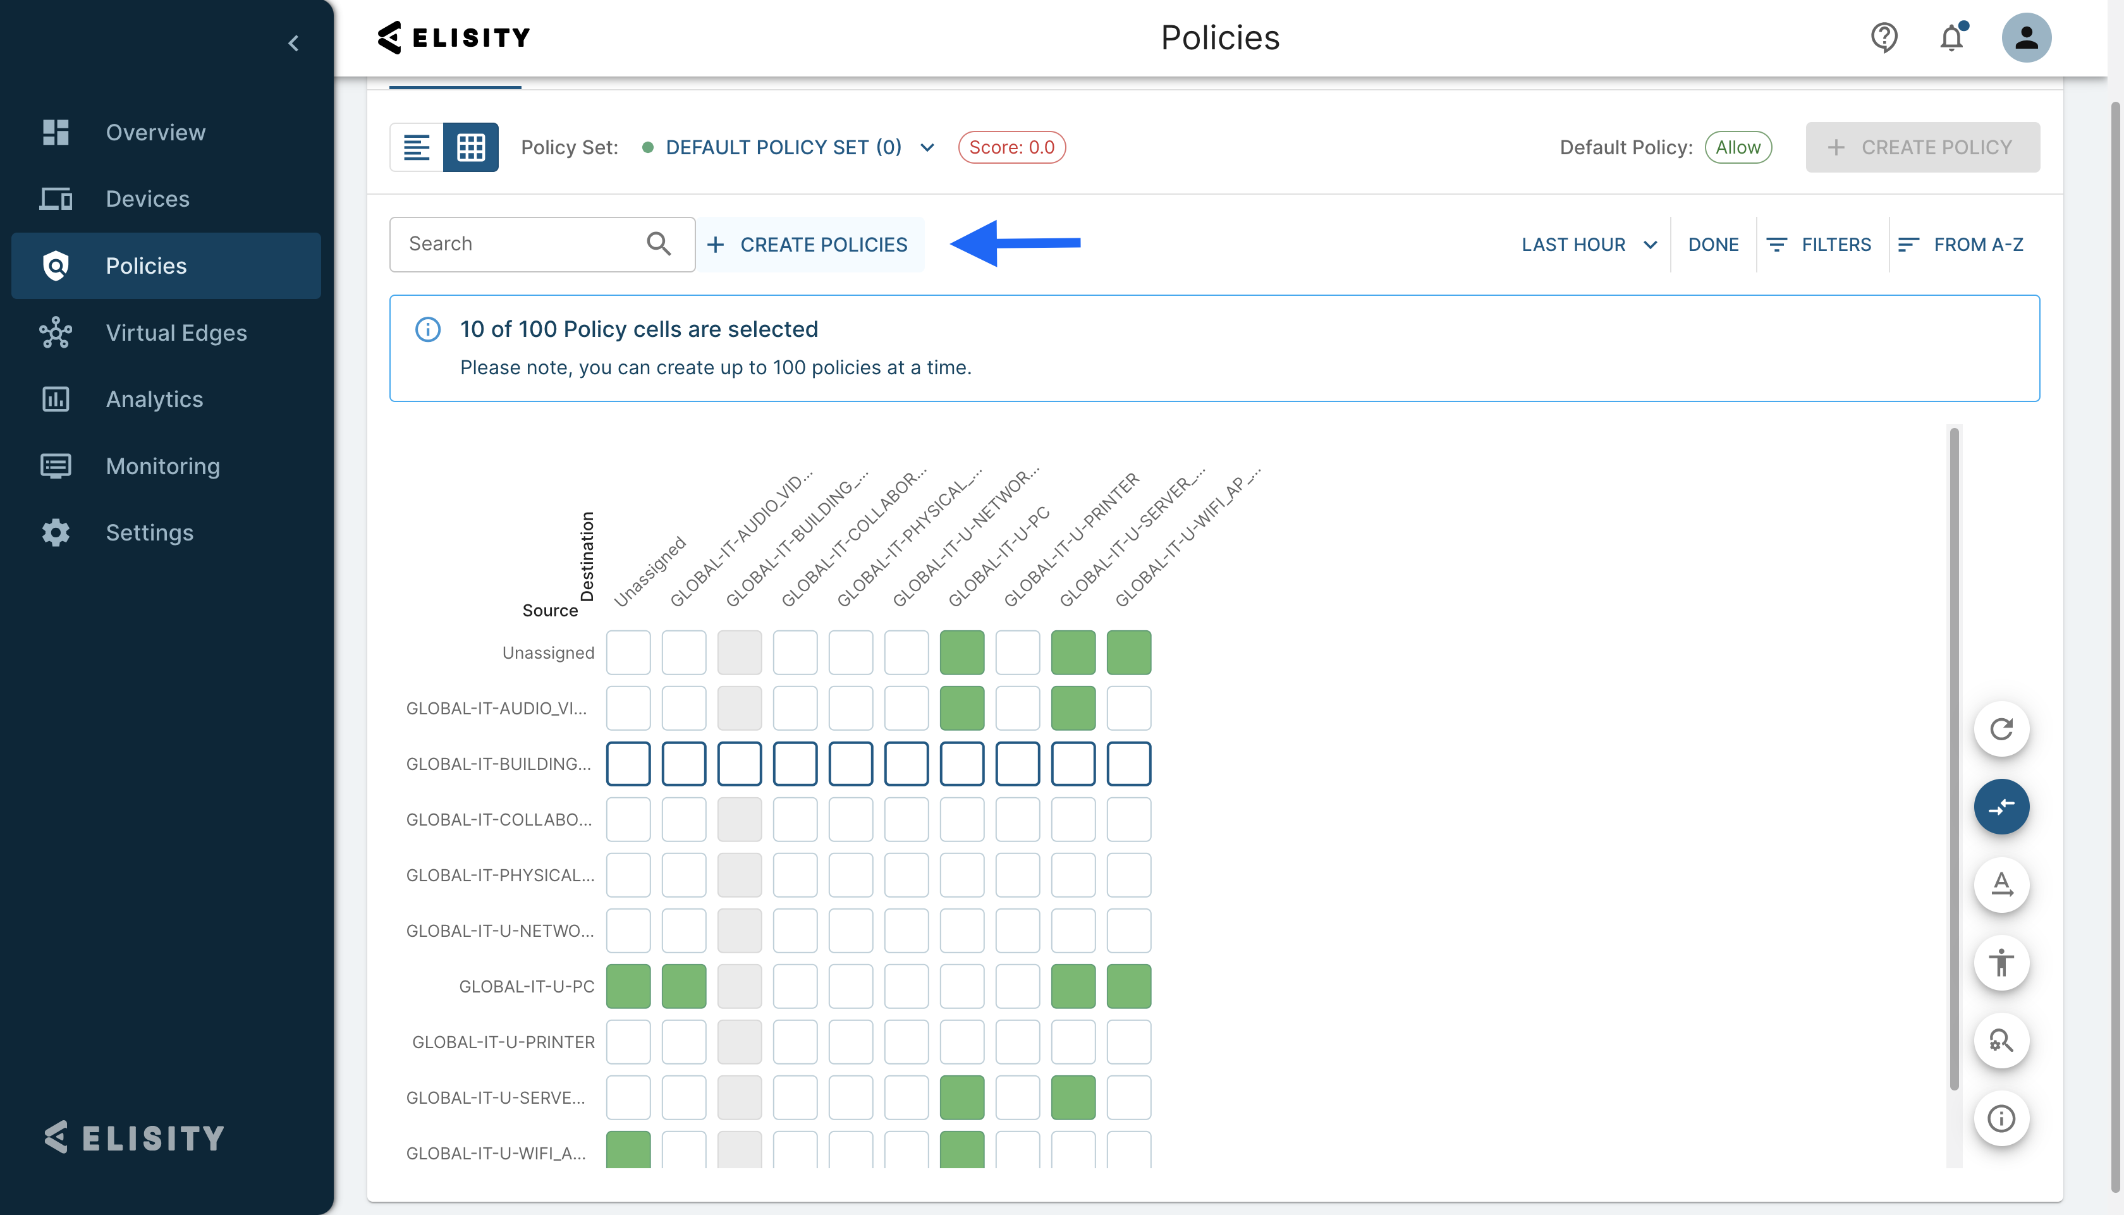Select green GLOBAL-IT-U-PC to Unassigned cell
This screenshot has width=2124, height=1215.
coord(628,986)
